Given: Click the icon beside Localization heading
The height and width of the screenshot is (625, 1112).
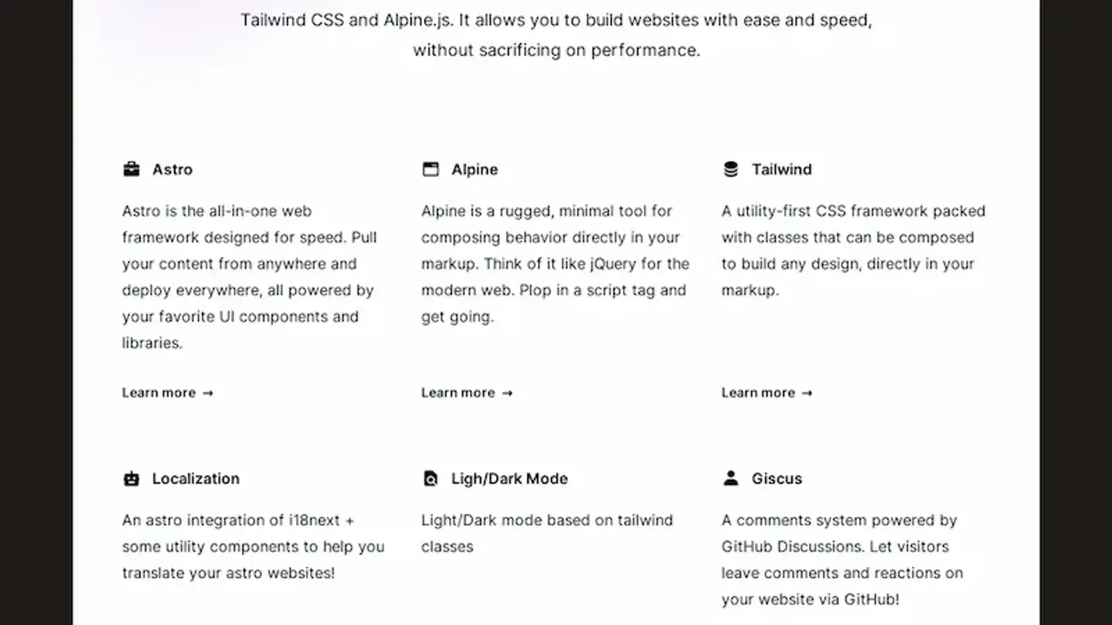Looking at the screenshot, I should tap(131, 478).
